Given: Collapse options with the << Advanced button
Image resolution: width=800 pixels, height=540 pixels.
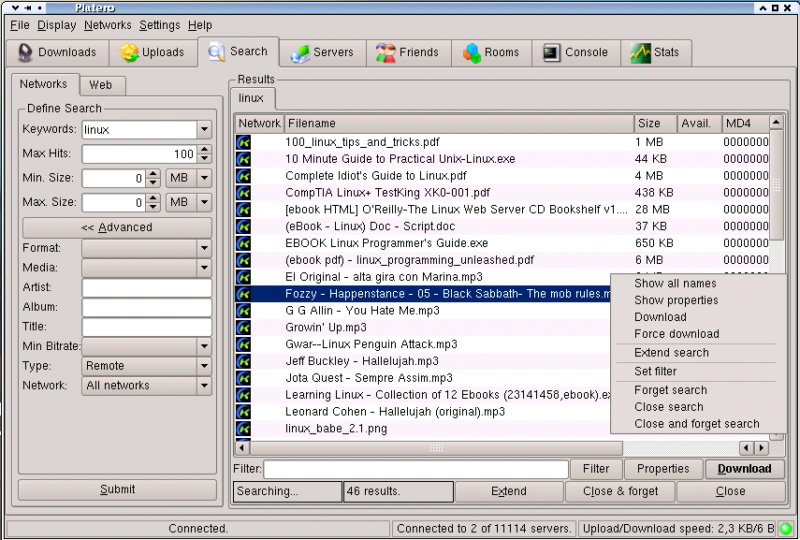Looking at the screenshot, I should coord(117,227).
